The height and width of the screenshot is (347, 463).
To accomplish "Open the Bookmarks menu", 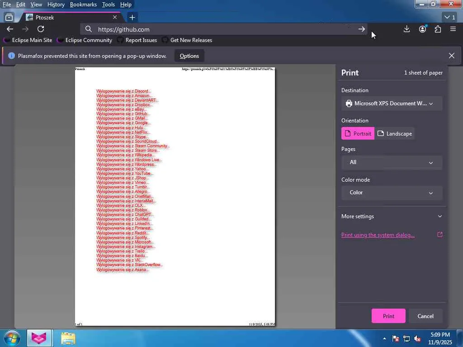I will coord(83,5).
